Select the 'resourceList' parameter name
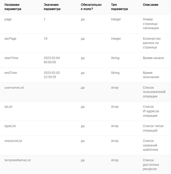Screen dimensions: 171x174 click(x=13, y=141)
